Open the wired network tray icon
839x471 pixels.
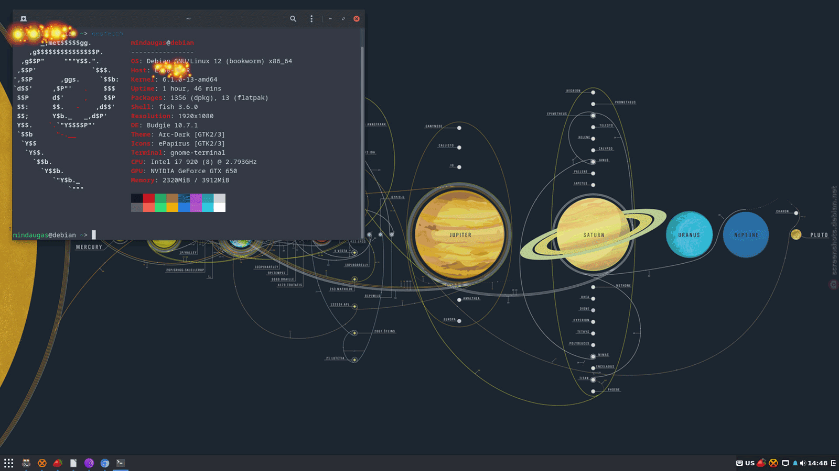(x=786, y=463)
